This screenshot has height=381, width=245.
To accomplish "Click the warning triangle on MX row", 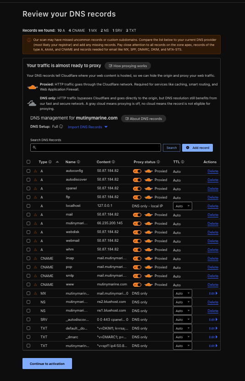I will [x=35, y=293].
